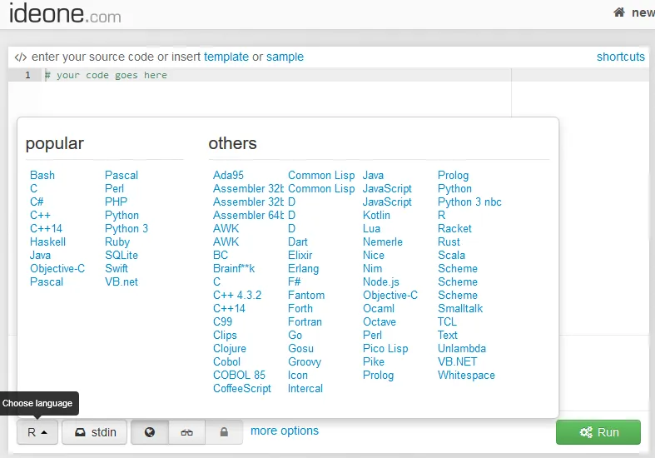Insert the sample code link
Image resolution: width=655 pixels, height=458 pixels.
tap(285, 57)
